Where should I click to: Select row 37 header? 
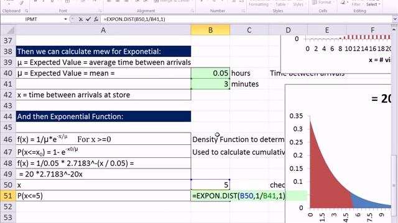[x=8, y=40]
